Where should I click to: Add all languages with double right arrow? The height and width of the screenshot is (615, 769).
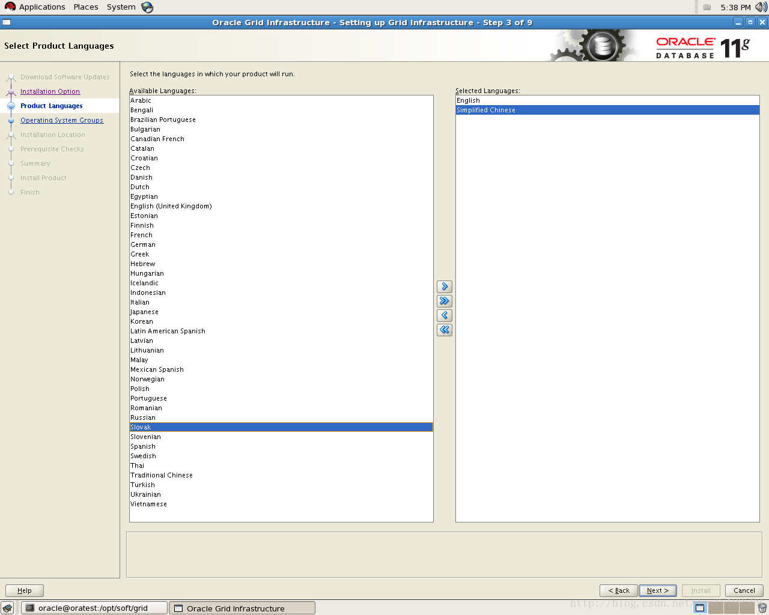(x=445, y=301)
